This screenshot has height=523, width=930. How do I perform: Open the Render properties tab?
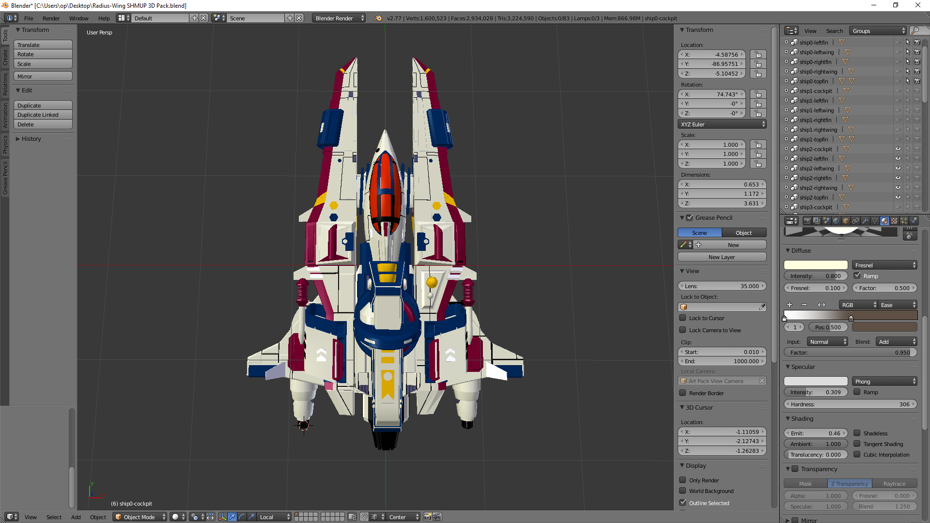807,221
